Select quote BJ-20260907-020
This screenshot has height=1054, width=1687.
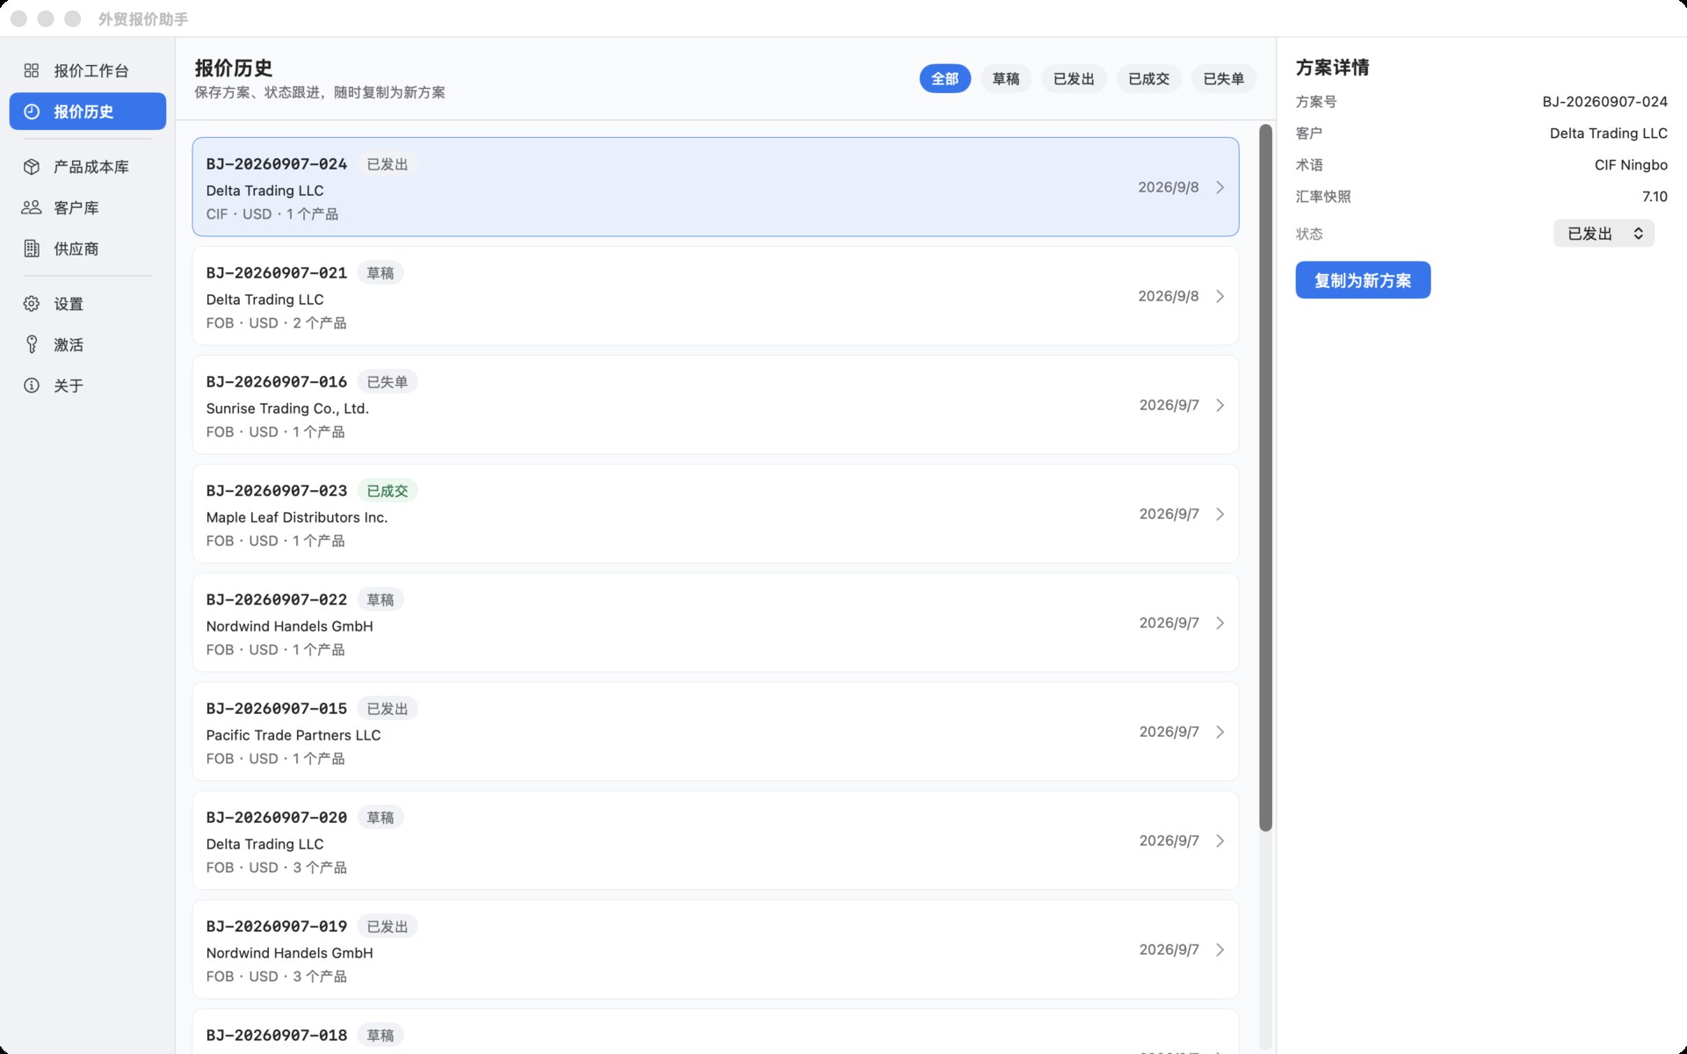tap(715, 841)
